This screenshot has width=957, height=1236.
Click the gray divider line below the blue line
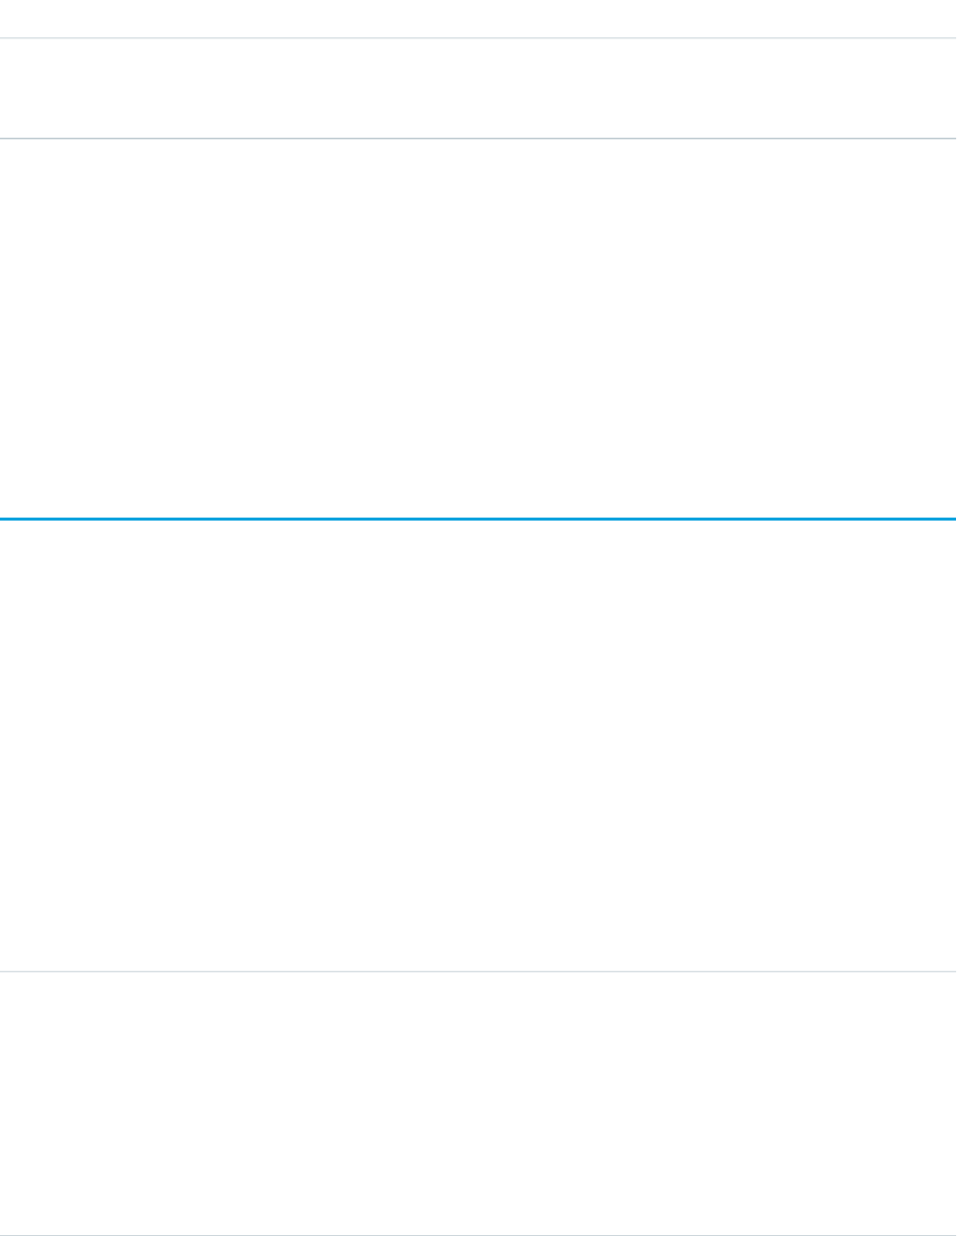(x=478, y=972)
